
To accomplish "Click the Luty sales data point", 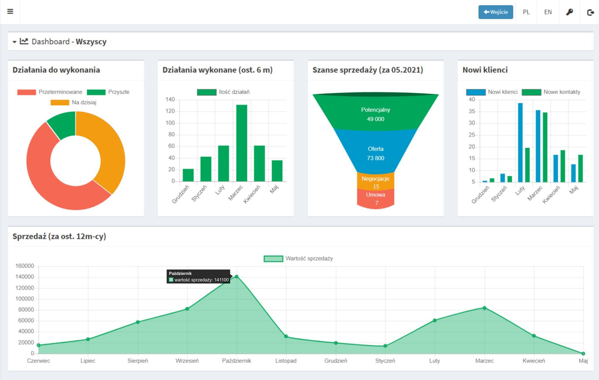I will click(435, 320).
